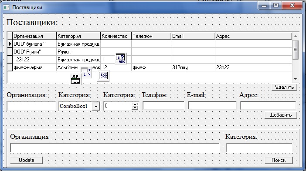This screenshot has width=306, height=171.
Task: Click the Организация column header
Action: tap(34, 36)
